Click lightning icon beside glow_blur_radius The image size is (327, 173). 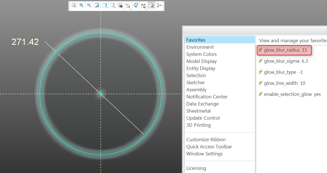pos(260,50)
